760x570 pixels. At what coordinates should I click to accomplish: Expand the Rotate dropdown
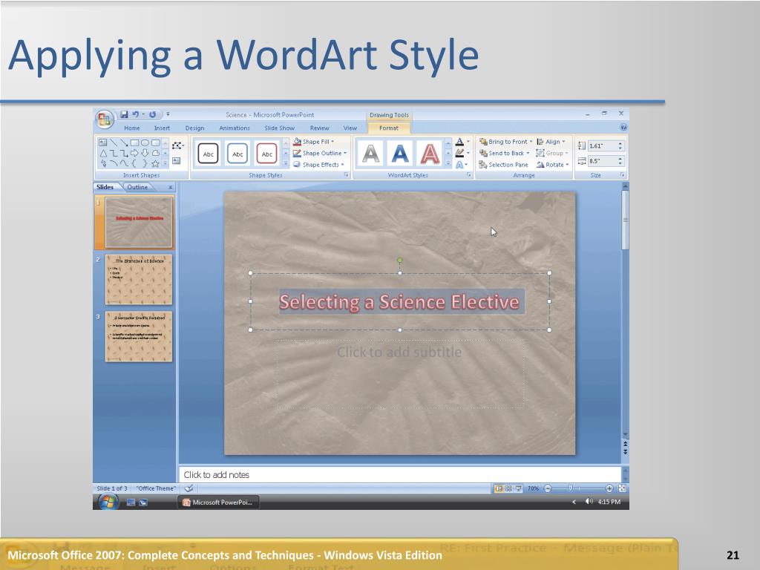tap(552, 165)
